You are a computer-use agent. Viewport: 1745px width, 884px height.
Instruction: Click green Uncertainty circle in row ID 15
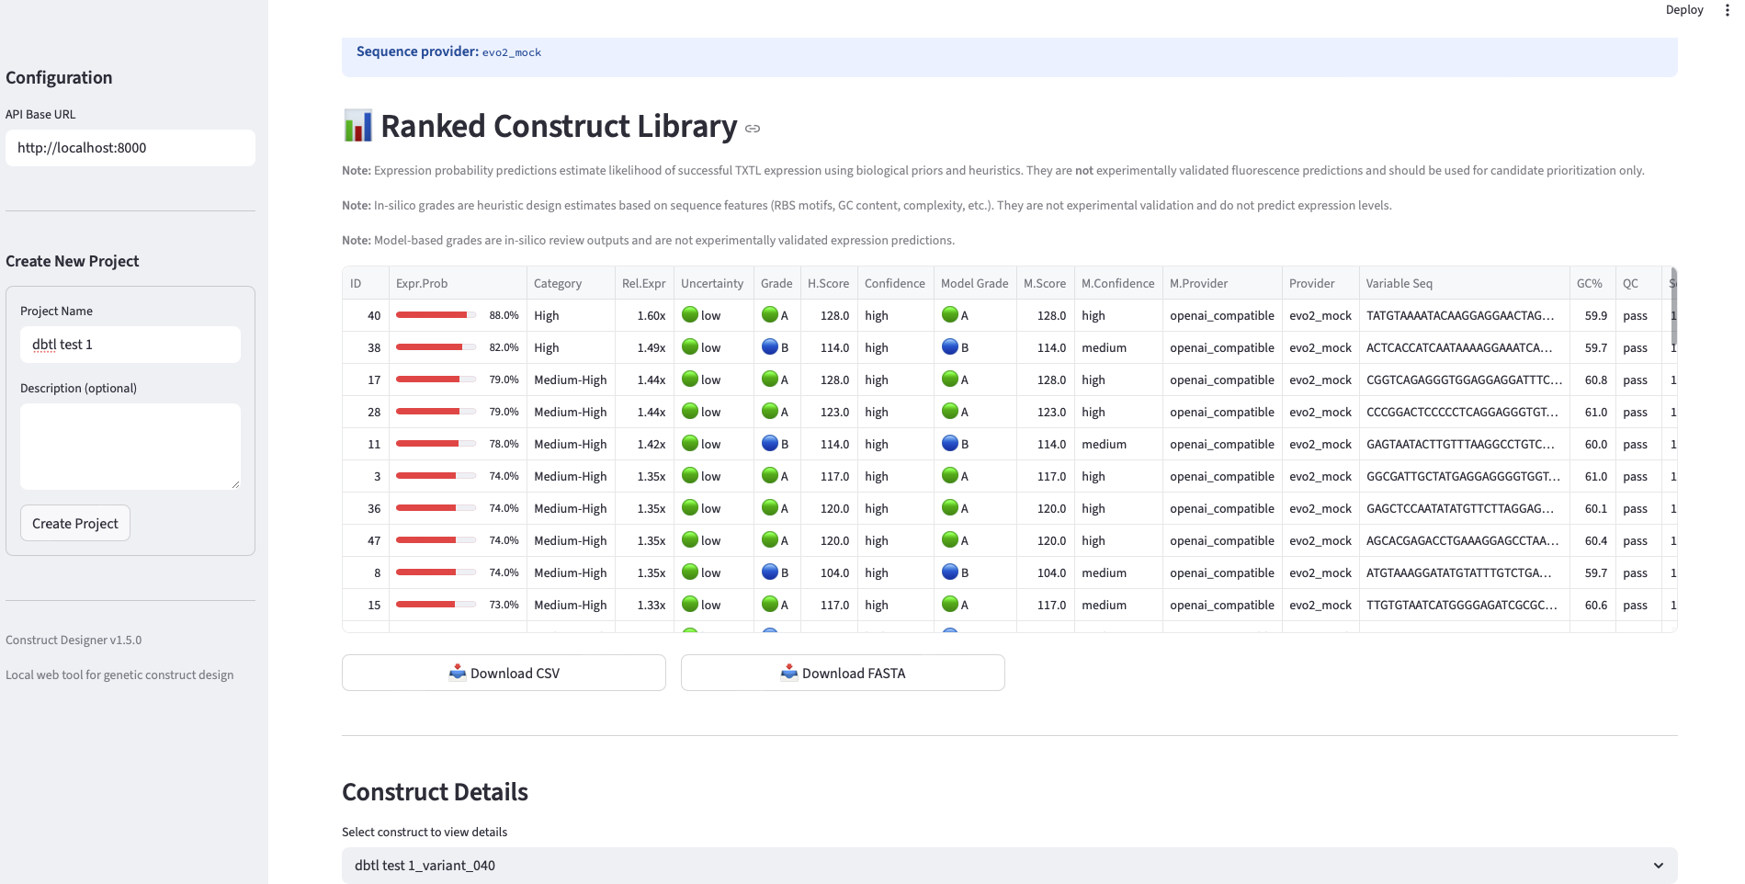pyautogui.click(x=690, y=605)
